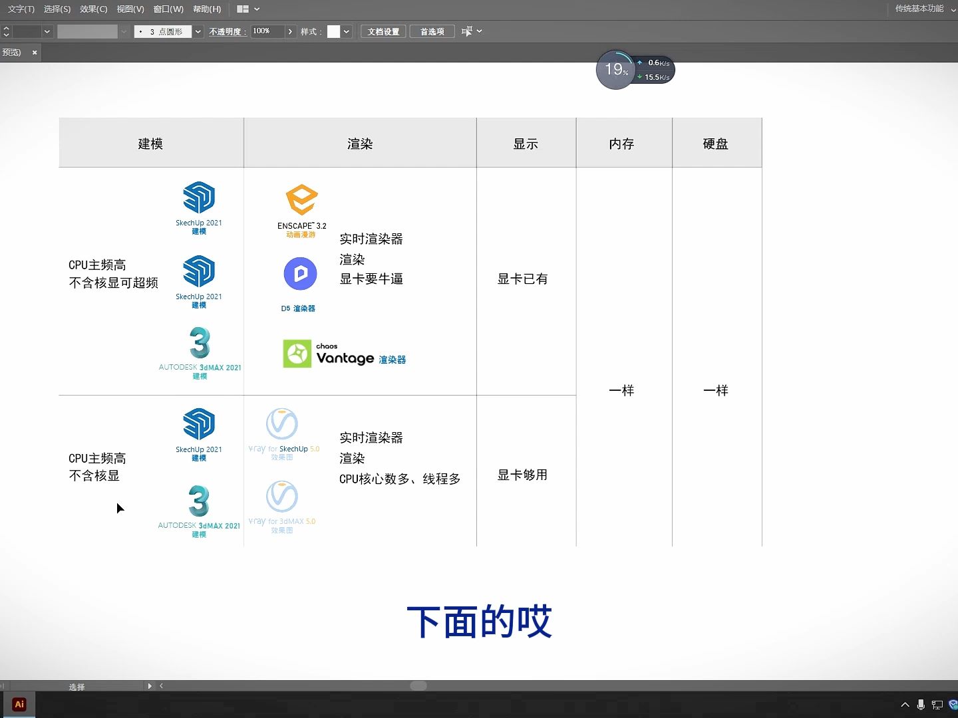Select the 渲染 header cell text
Viewport: 958px width, 718px height.
point(360,144)
